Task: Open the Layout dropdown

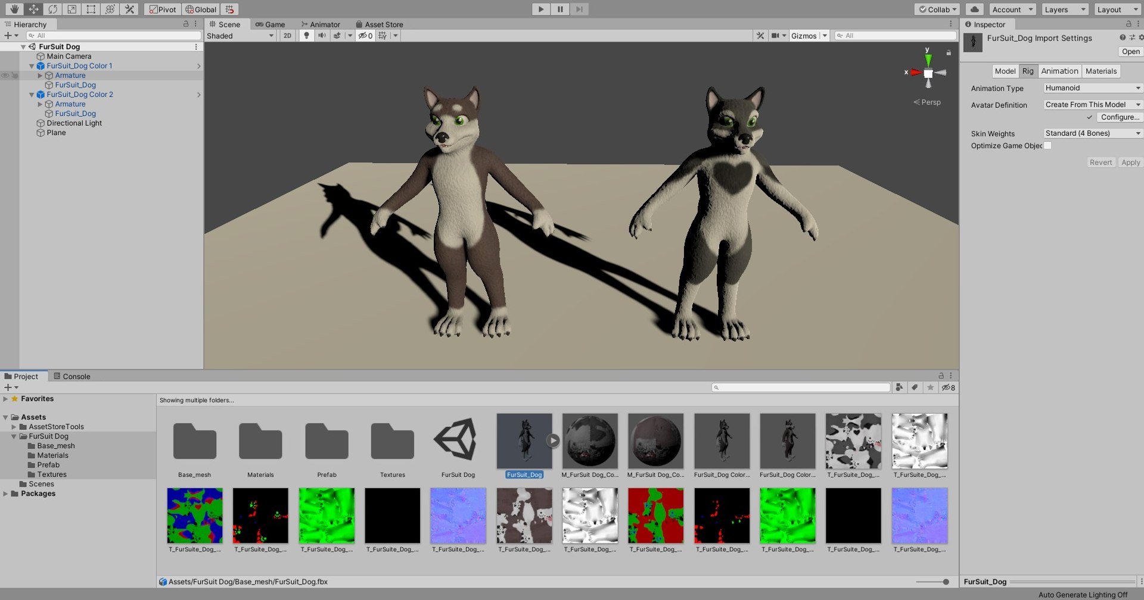Action: (1118, 9)
